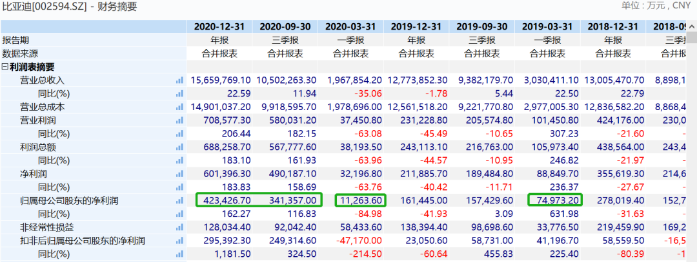Click the 利润总额 row label
This screenshot has width=697, height=262.
(38, 147)
